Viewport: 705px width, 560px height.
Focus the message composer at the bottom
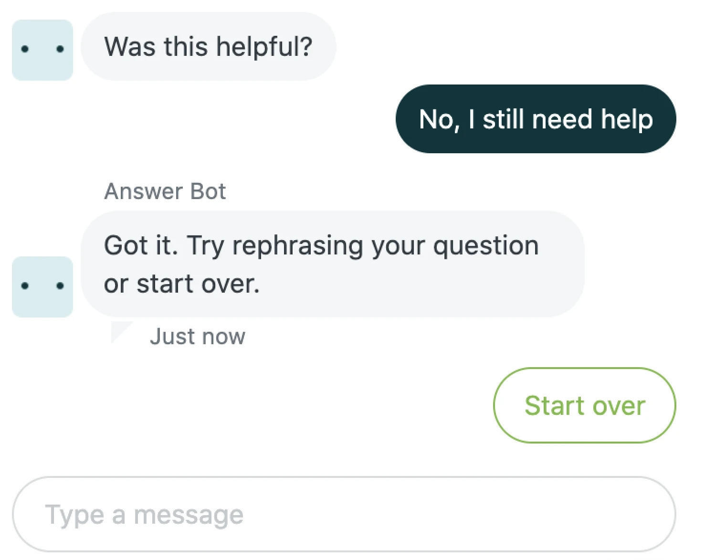(344, 515)
